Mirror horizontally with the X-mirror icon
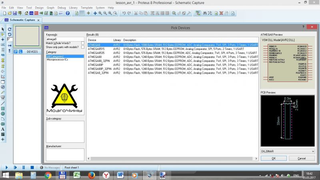This screenshot has width=320, height=180. tap(10, 46)
